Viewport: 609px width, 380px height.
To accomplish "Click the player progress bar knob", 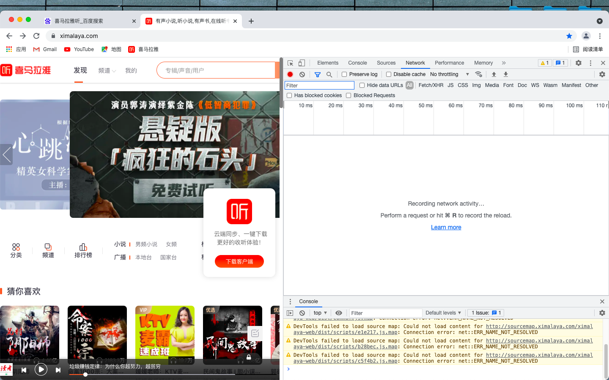I will [x=85, y=375].
